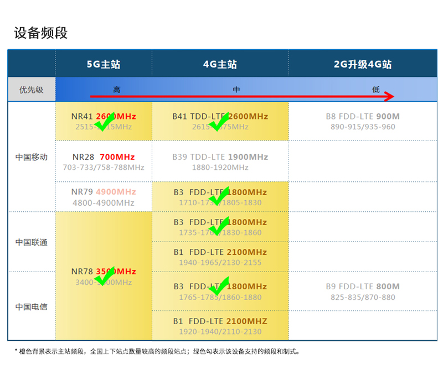The width and height of the screenshot is (443, 365).
Task: Click the 中国移动 row label
Action: [31, 157]
